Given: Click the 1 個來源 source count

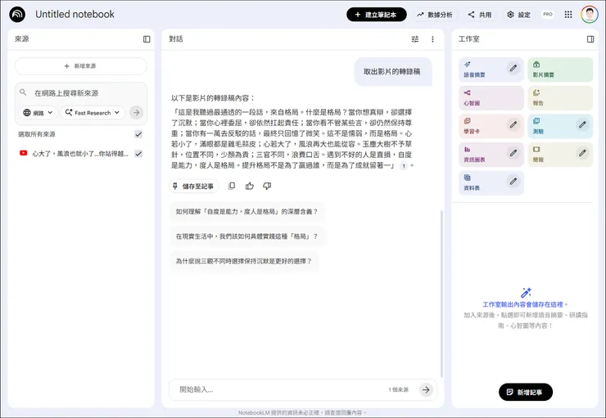Looking at the screenshot, I should pos(399,390).
